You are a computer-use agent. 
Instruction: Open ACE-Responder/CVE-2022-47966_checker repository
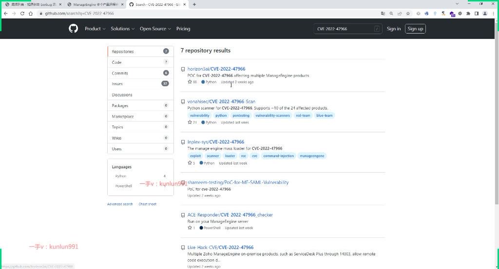point(230,214)
